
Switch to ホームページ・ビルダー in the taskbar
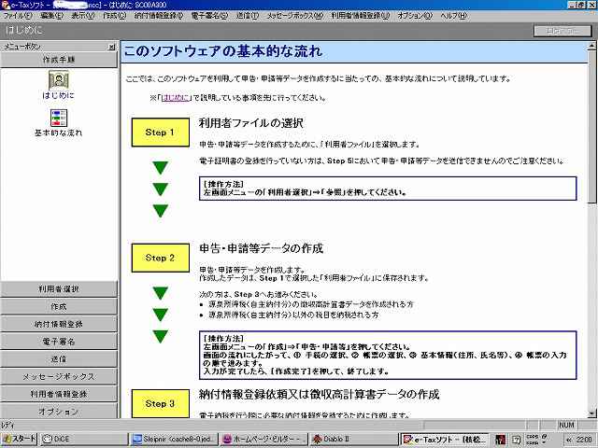pyautogui.click(x=264, y=440)
